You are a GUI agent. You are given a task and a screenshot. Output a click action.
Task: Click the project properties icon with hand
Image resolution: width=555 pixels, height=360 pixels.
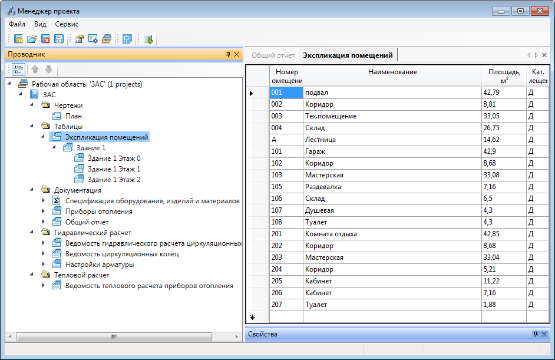pos(80,38)
